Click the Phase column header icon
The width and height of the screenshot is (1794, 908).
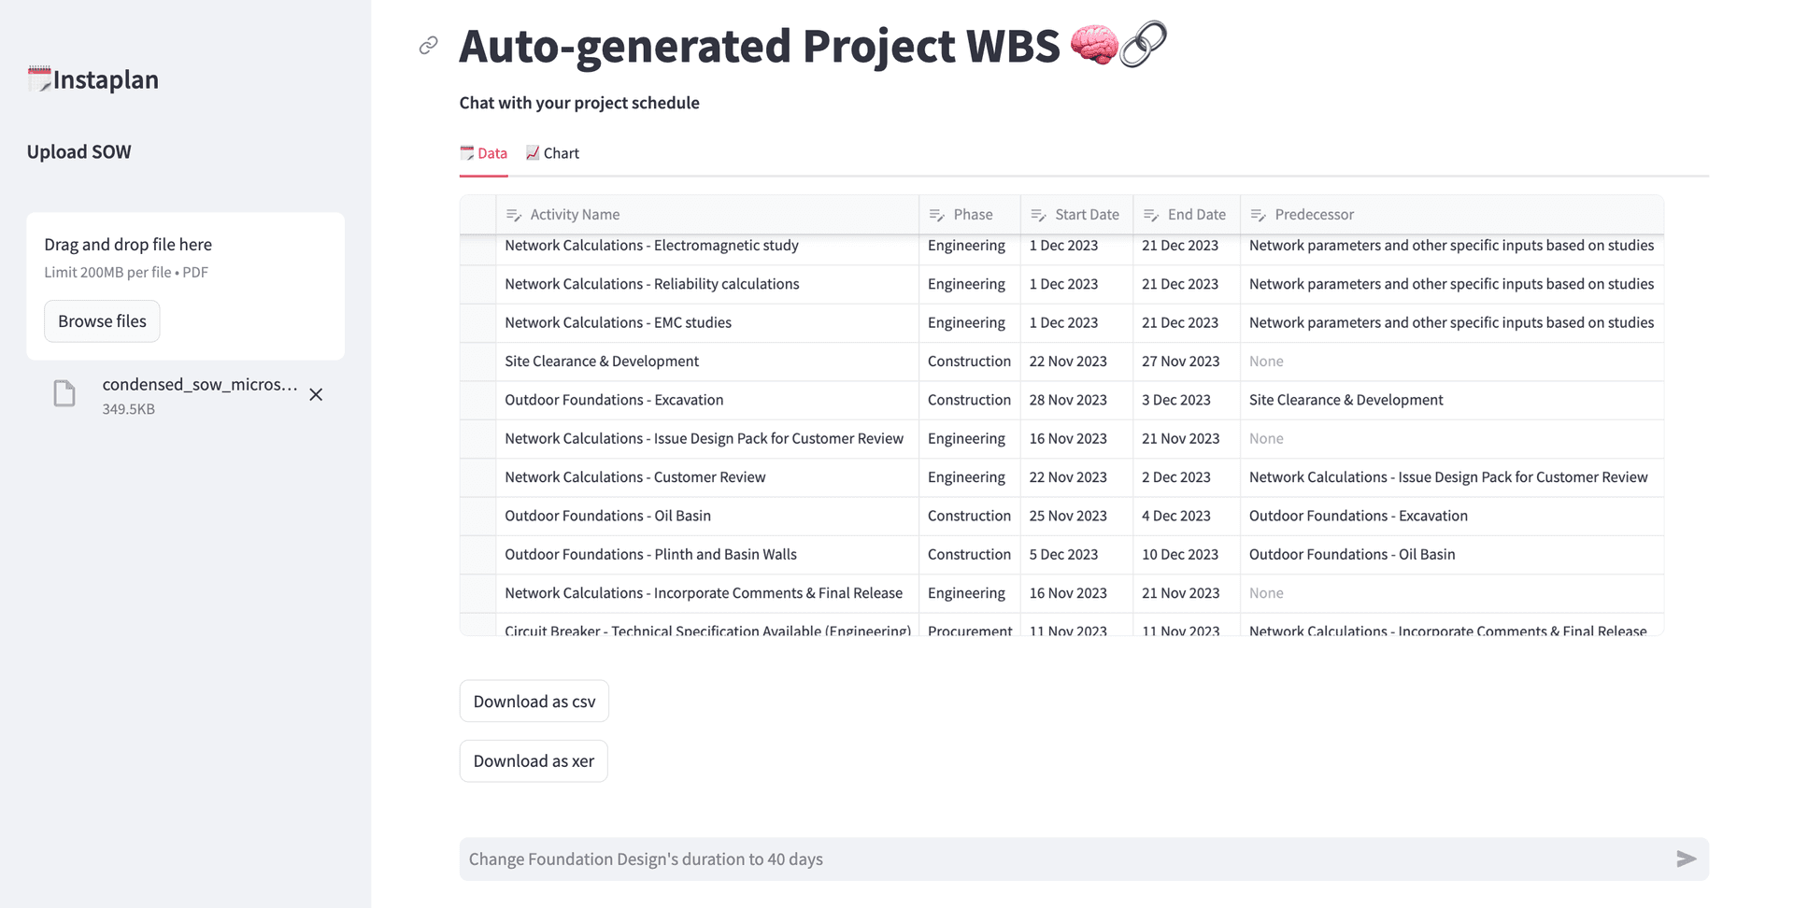pyautogui.click(x=936, y=215)
